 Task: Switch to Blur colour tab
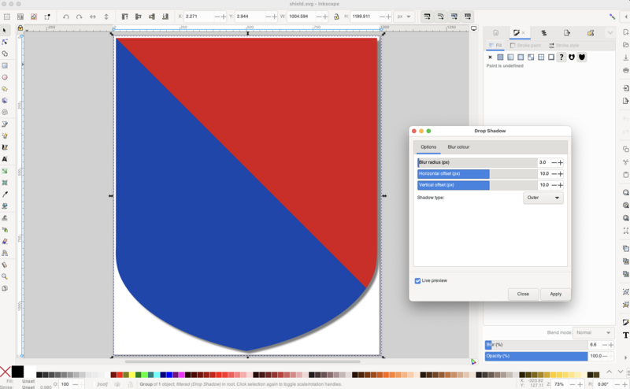point(458,147)
